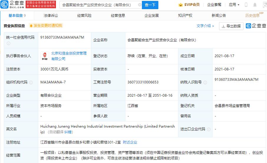Click the download icon in 导出数据
Viewport: 267px width, 163px height.
tap(223, 26)
